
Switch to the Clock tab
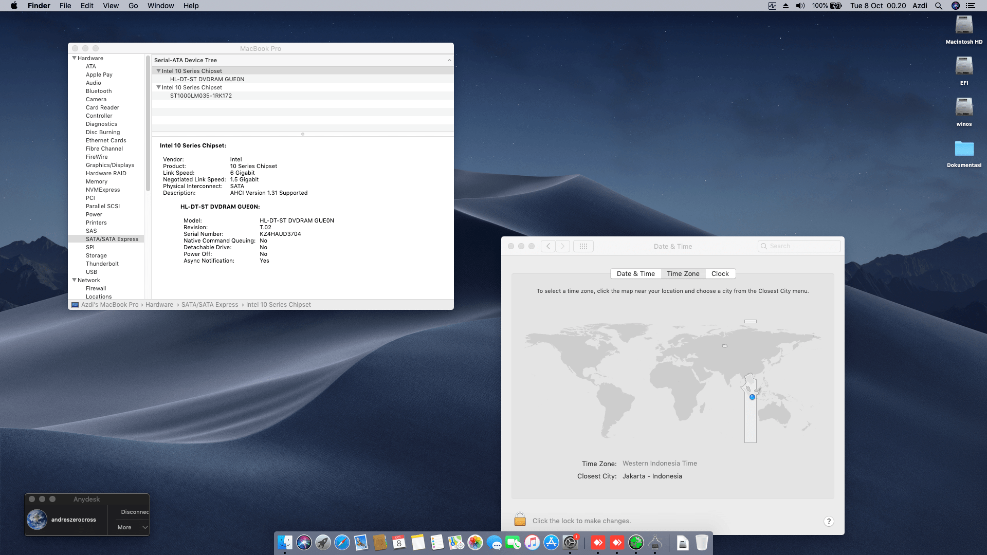720,273
